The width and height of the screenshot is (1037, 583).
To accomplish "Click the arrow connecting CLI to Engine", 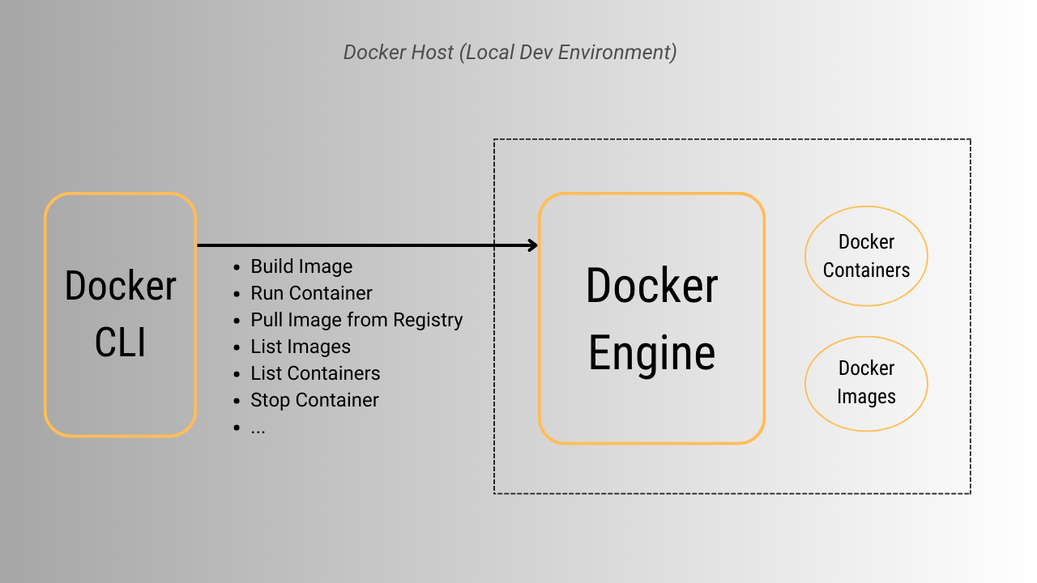I will click(365, 243).
